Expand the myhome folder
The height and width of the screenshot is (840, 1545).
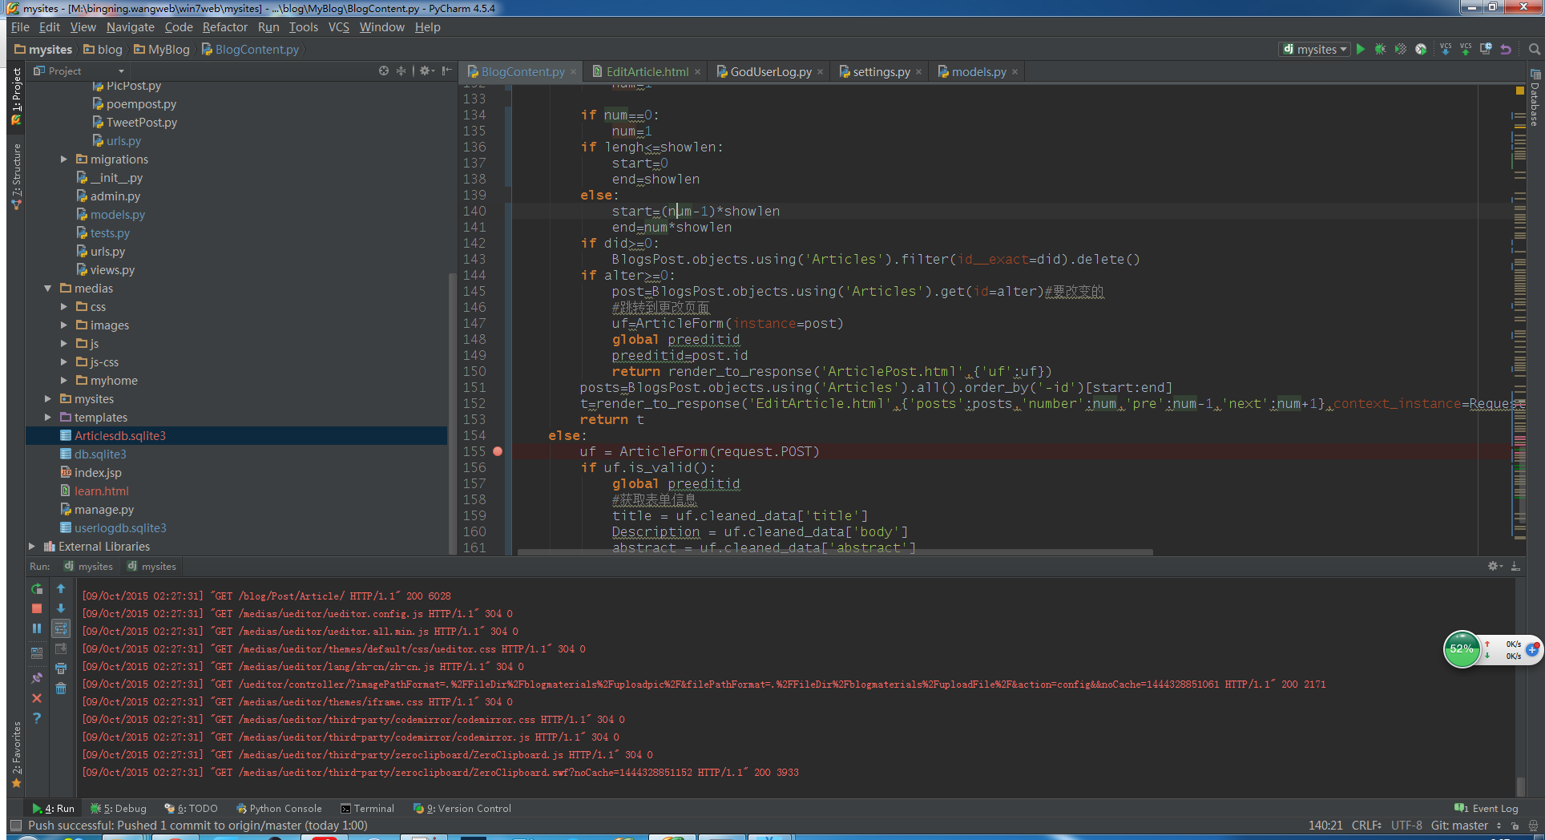pyautogui.click(x=64, y=381)
